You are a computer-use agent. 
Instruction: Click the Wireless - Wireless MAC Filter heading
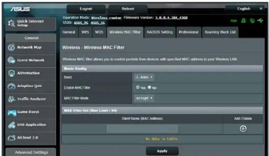(93, 47)
